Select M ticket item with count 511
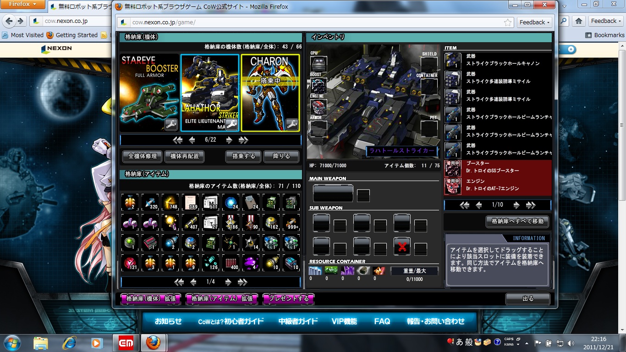The width and height of the screenshot is (626, 352). [x=211, y=202]
